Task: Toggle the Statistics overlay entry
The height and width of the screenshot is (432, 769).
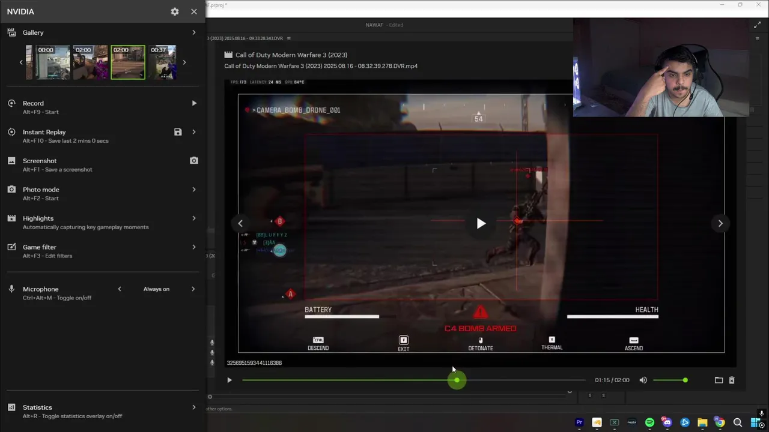Action: [x=102, y=411]
